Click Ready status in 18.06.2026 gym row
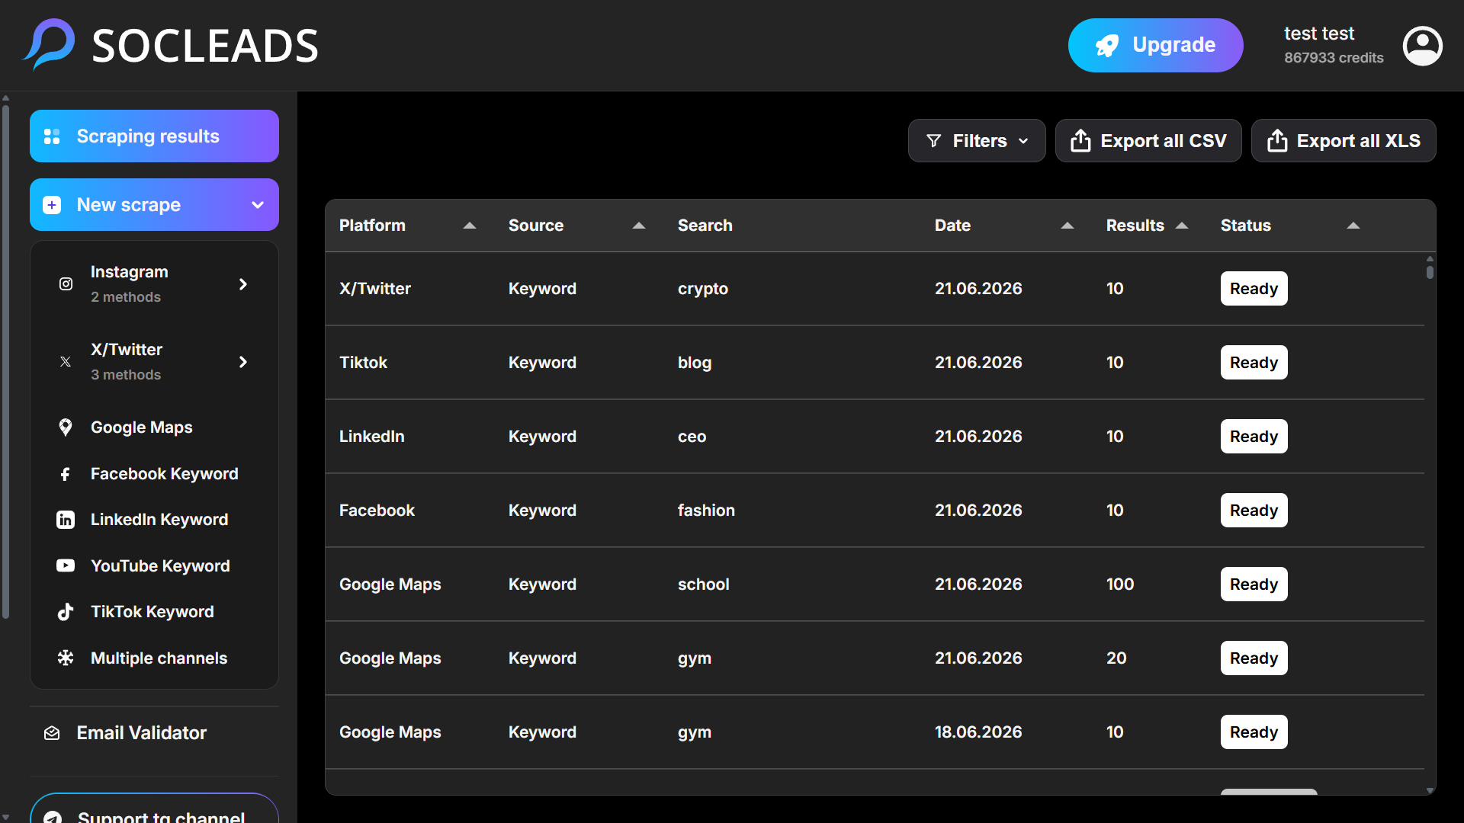Image resolution: width=1464 pixels, height=823 pixels. 1254,732
